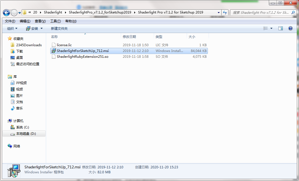Click the 84,044 KB size cell

199,51
